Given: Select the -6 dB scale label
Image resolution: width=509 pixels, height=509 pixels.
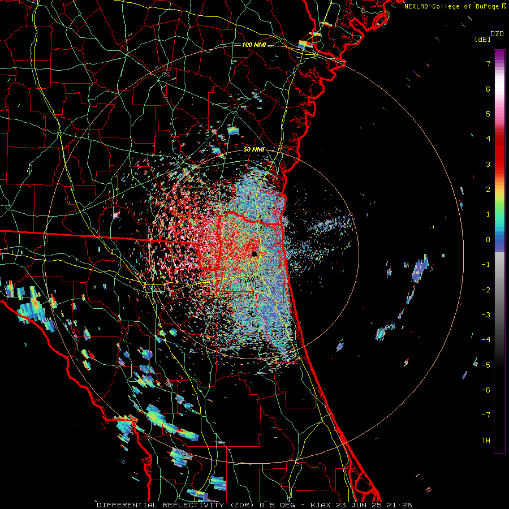Looking at the screenshot, I should (486, 390).
